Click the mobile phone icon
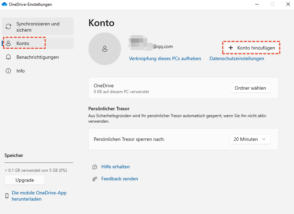 (7, 196)
